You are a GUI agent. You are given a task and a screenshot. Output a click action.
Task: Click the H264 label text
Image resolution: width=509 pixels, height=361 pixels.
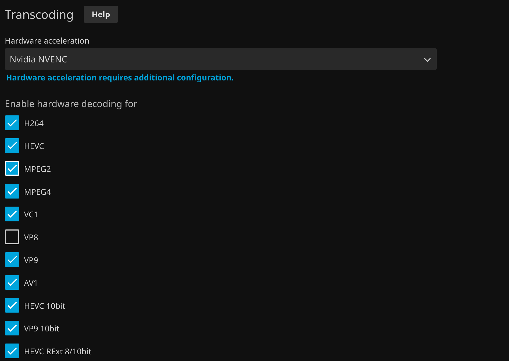(x=34, y=123)
